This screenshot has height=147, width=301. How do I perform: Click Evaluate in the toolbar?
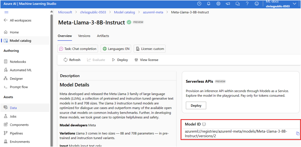pos(96,60)
